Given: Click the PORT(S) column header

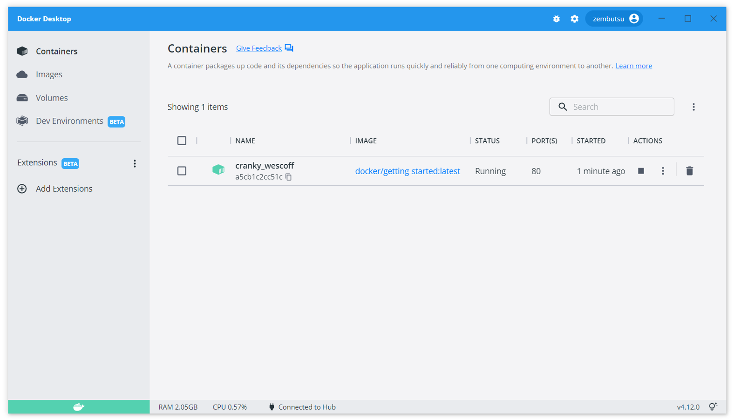Looking at the screenshot, I should (544, 141).
